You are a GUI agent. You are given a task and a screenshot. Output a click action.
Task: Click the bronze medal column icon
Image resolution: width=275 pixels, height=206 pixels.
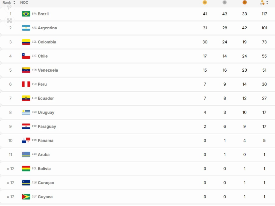click(x=244, y=2)
